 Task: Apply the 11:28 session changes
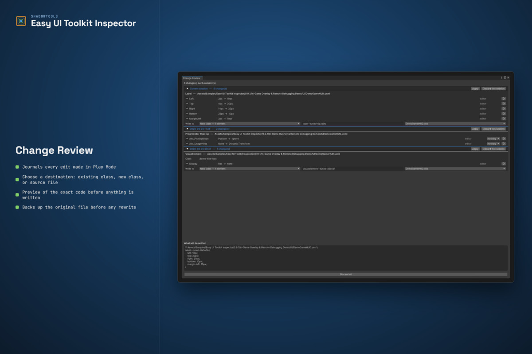(x=475, y=129)
